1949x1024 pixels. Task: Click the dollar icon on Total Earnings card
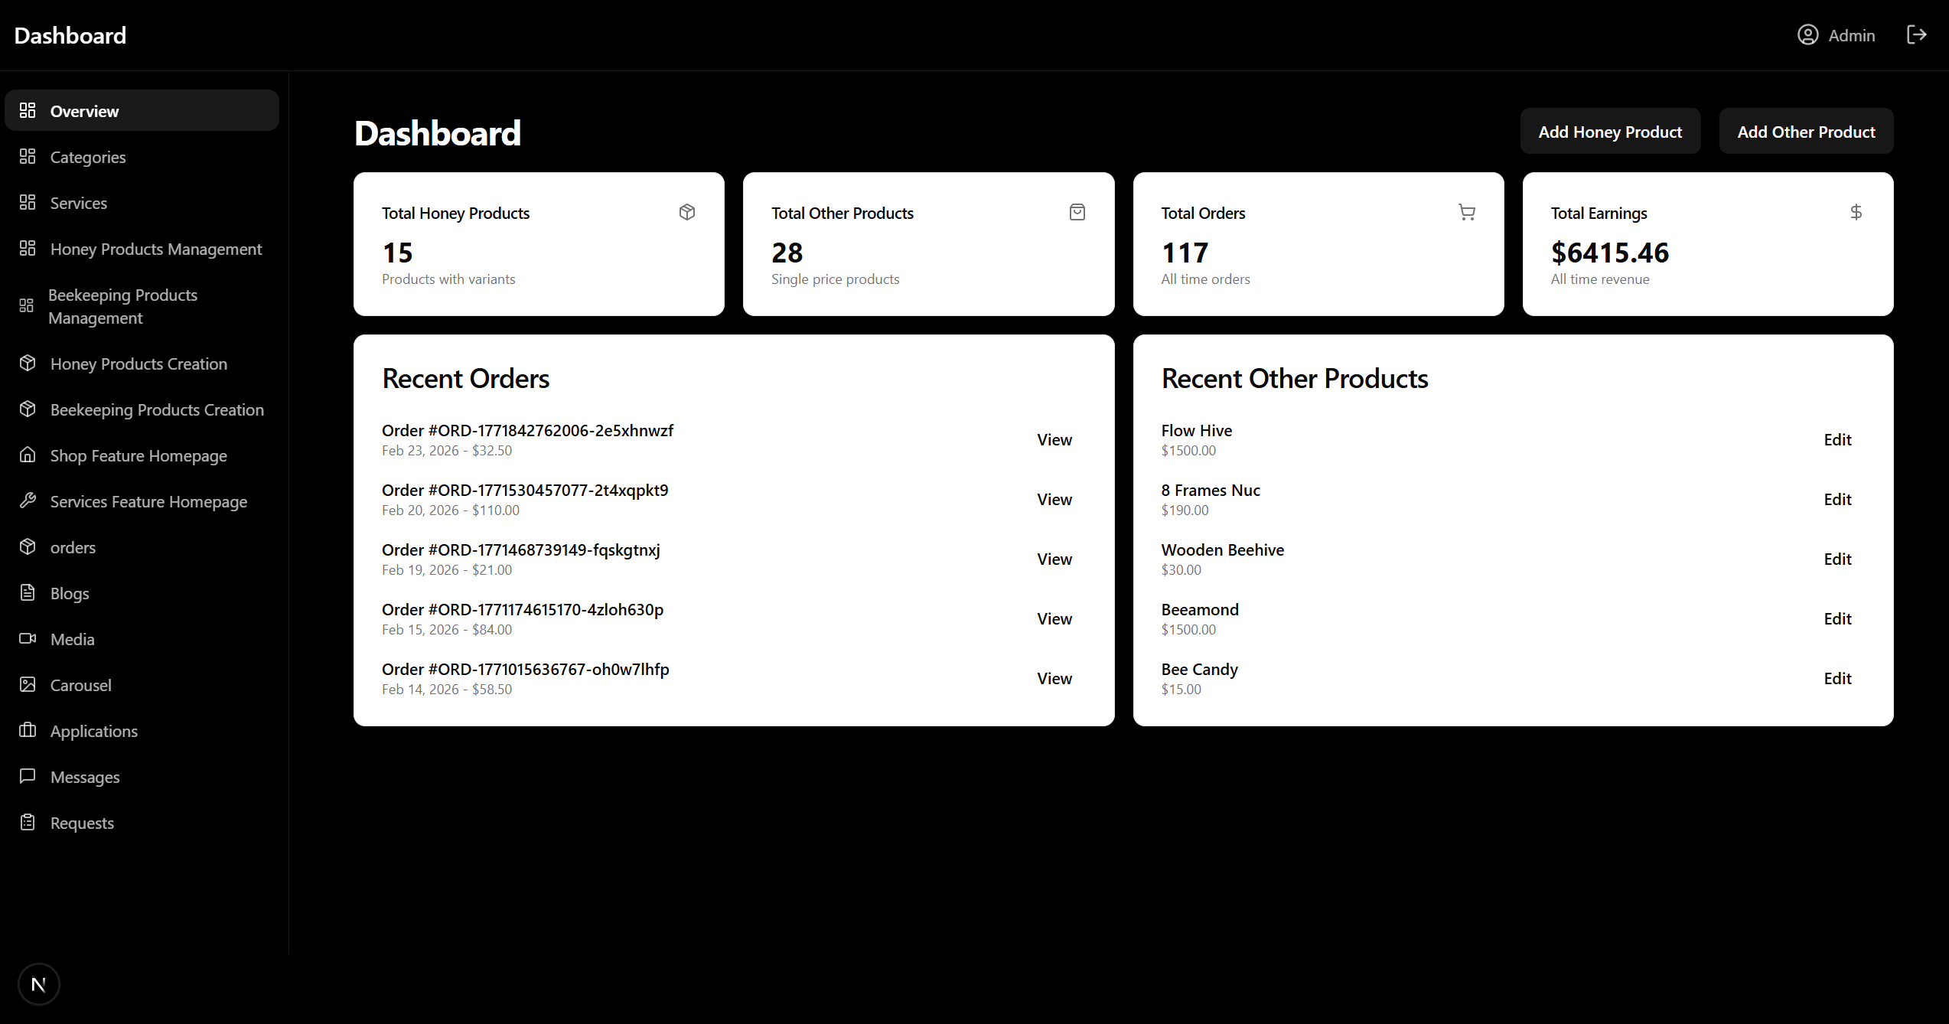1856,212
